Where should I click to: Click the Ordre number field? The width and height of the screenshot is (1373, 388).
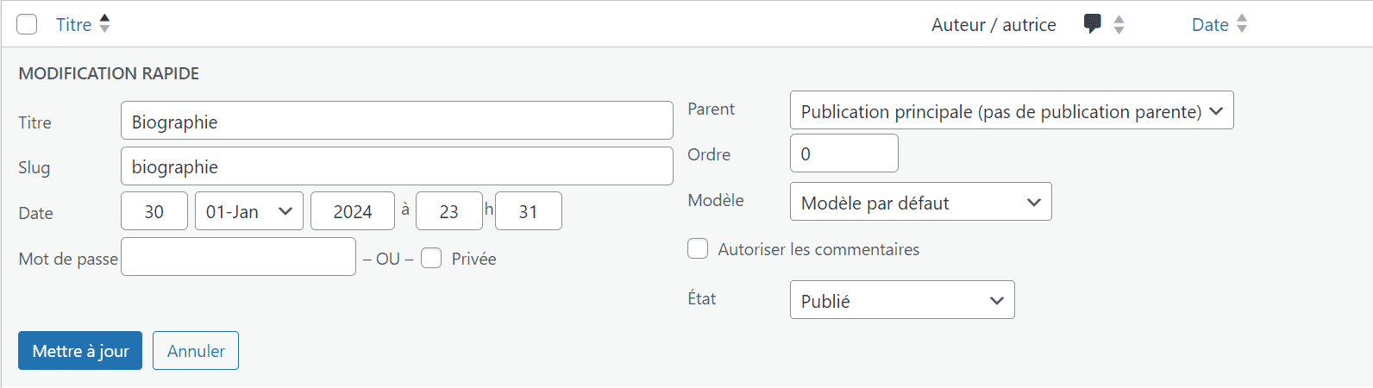coord(844,153)
